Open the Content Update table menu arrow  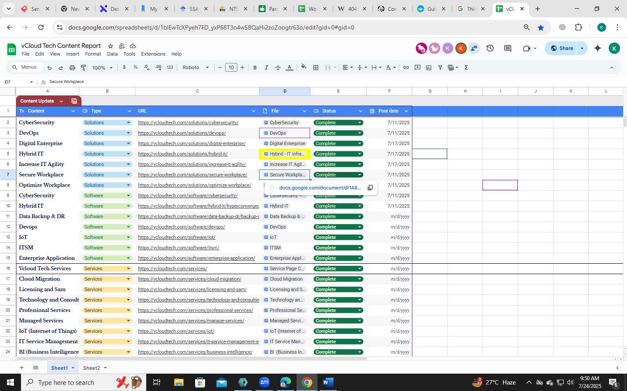pyautogui.click(x=61, y=101)
